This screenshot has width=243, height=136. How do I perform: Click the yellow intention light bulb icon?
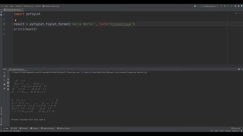point(15,20)
